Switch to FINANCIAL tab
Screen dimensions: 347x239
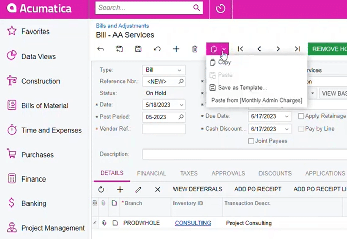click(x=152, y=173)
